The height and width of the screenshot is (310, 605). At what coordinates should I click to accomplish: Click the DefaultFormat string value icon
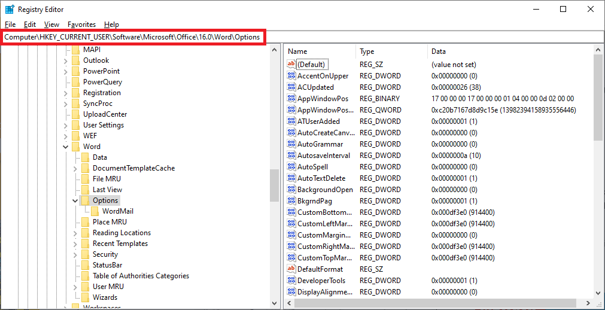(x=291, y=269)
